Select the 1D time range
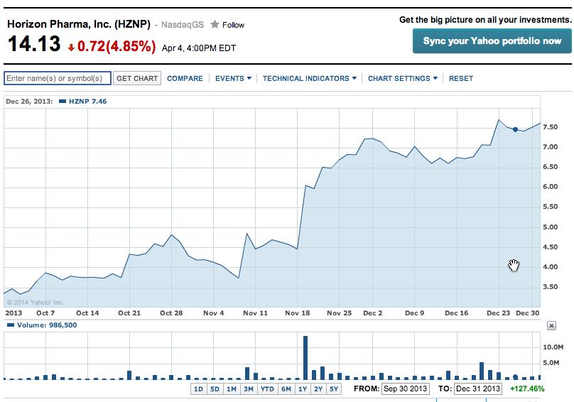The width and height of the screenshot is (574, 402). click(198, 389)
